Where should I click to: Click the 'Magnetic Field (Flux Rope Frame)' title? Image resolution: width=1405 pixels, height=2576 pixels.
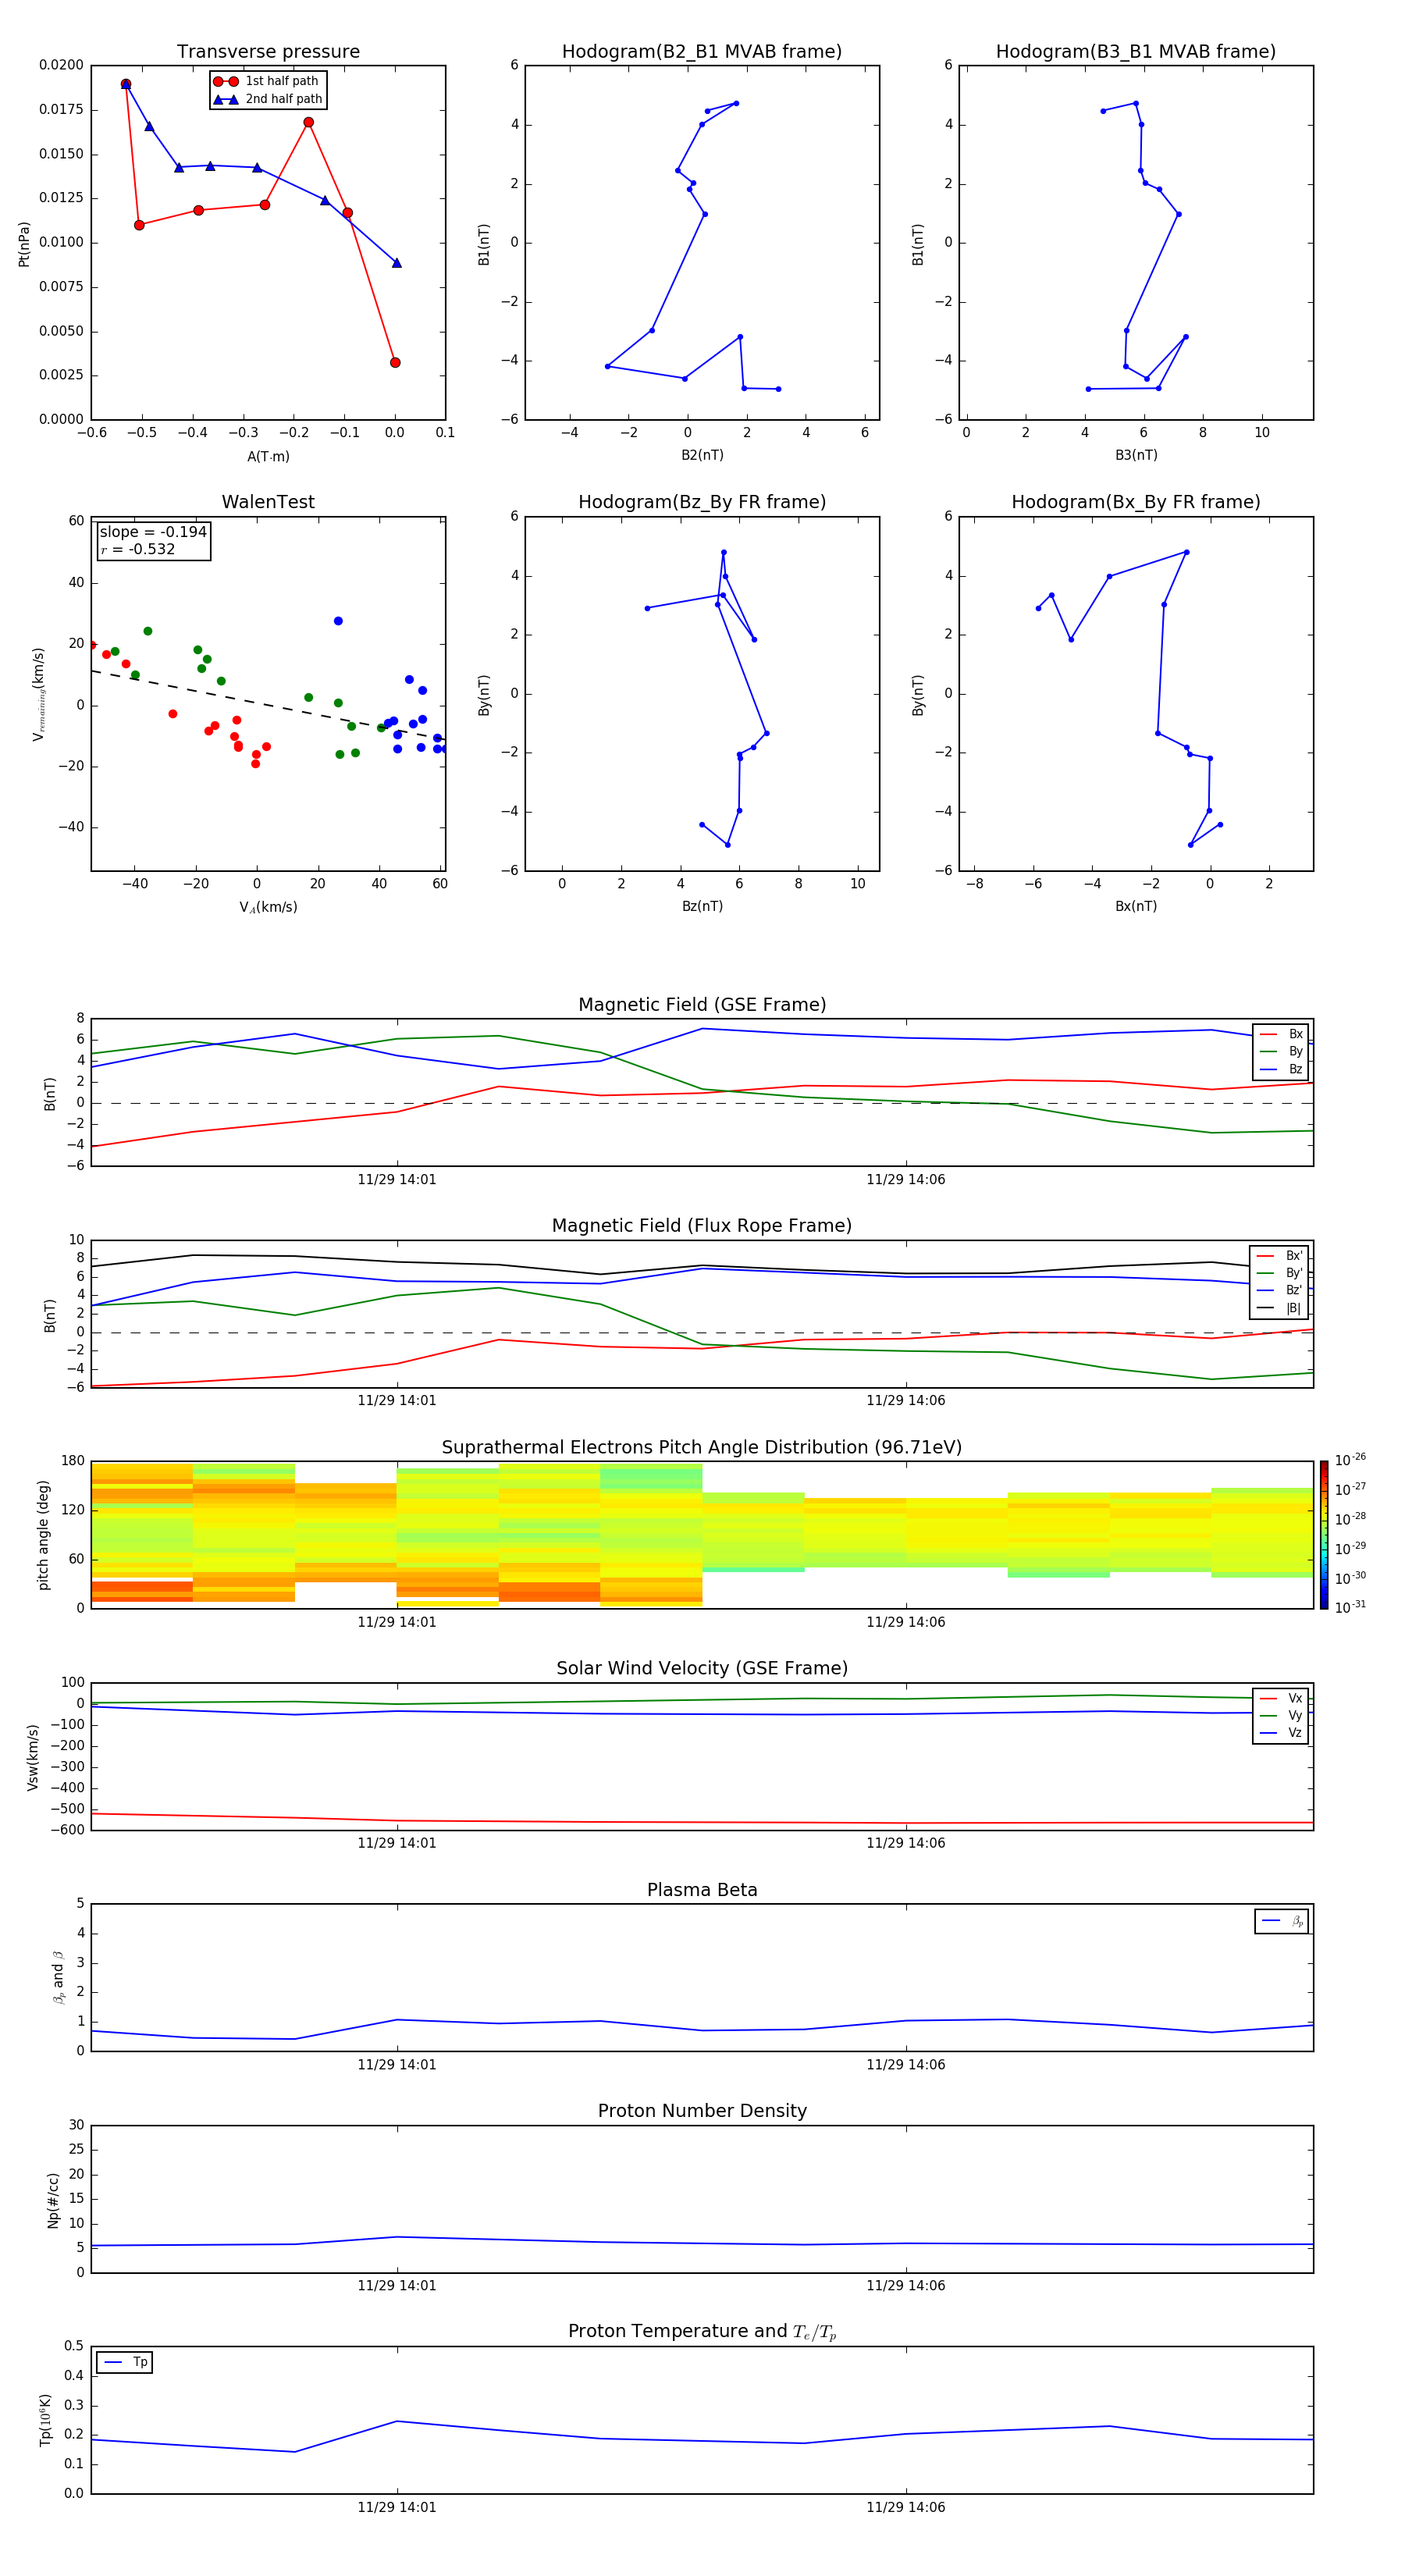(702, 1226)
